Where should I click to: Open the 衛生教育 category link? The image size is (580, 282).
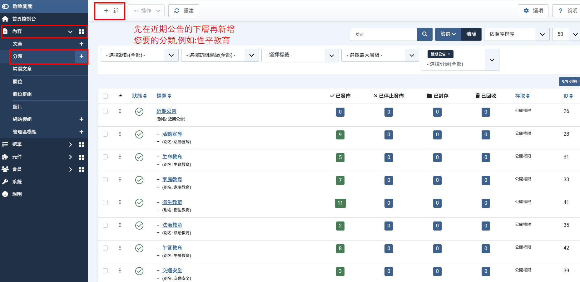[172, 202]
